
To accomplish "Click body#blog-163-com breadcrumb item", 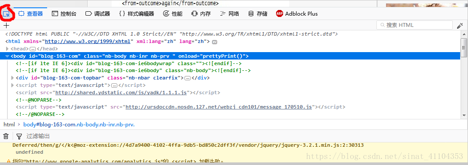I will (79, 124).
